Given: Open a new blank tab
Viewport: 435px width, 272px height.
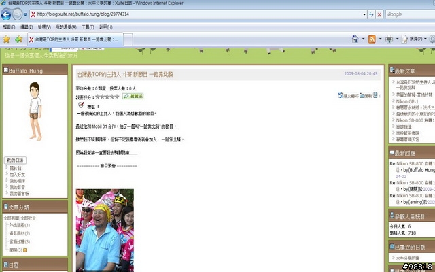Looking at the screenshot, I should click(128, 39).
